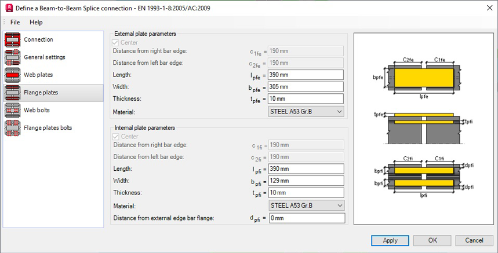Viewport: 498px width, 253px height.
Task: Click the Flange plates icon
Action: [13, 93]
